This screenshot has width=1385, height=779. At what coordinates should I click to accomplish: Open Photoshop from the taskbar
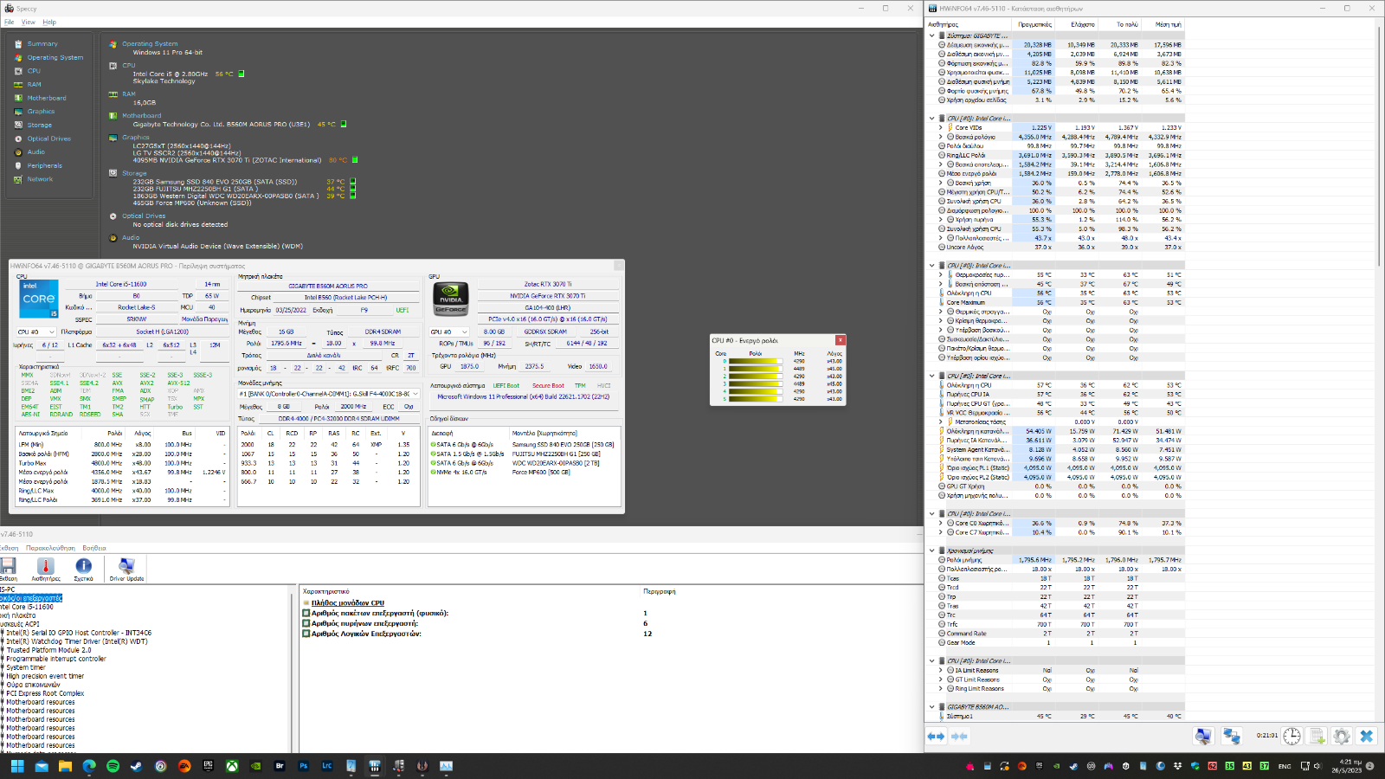(303, 766)
